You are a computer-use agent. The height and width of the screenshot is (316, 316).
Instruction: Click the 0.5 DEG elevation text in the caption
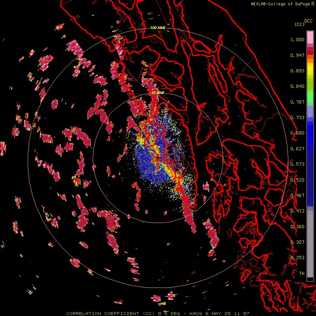coord(169,314)
